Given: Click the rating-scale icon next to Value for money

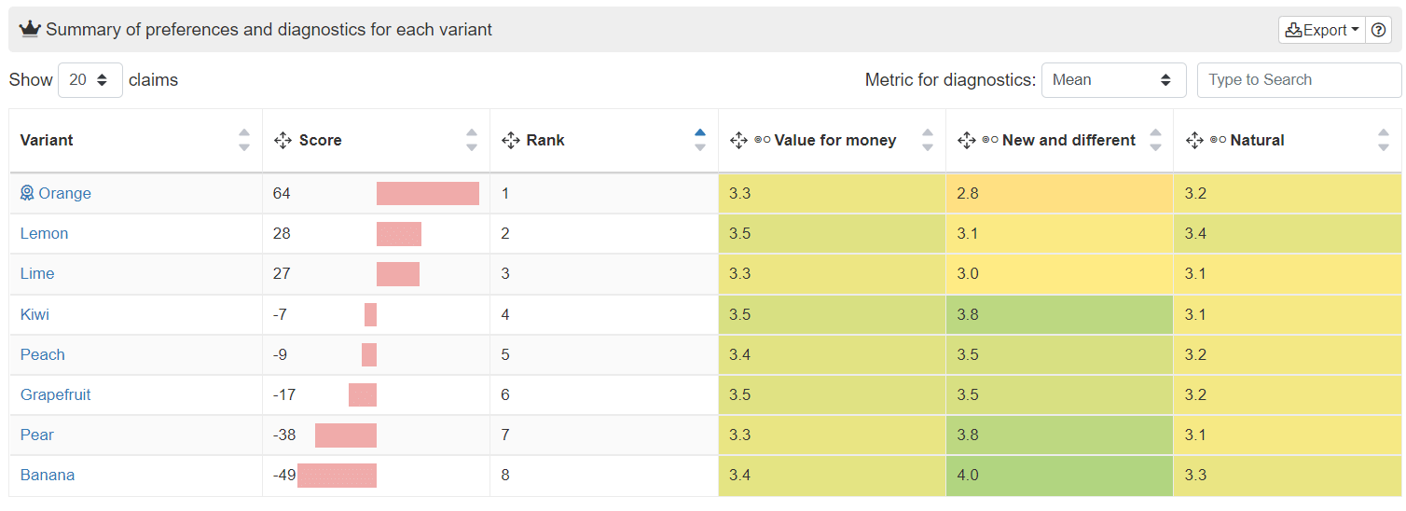Looking at the screenshot, I should tap(762, 140).
